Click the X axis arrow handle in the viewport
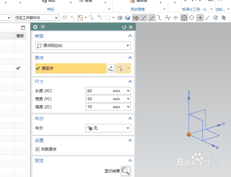231x177 pixels. pyautogui.click(x=213, y=146)
